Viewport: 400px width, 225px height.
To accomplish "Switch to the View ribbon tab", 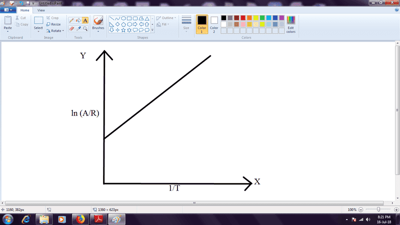I will click(41, 10).
